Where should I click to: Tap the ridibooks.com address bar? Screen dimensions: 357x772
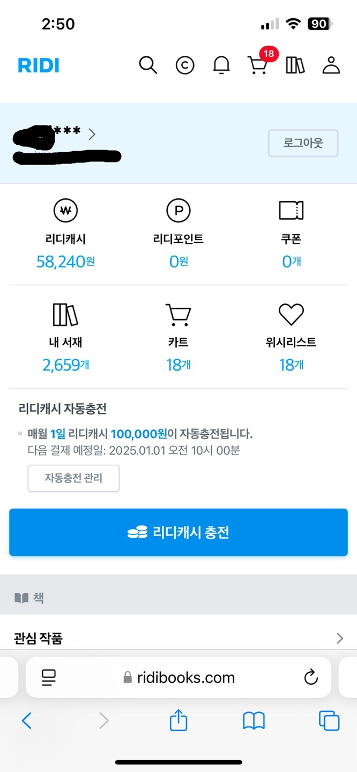click(178, 678)
